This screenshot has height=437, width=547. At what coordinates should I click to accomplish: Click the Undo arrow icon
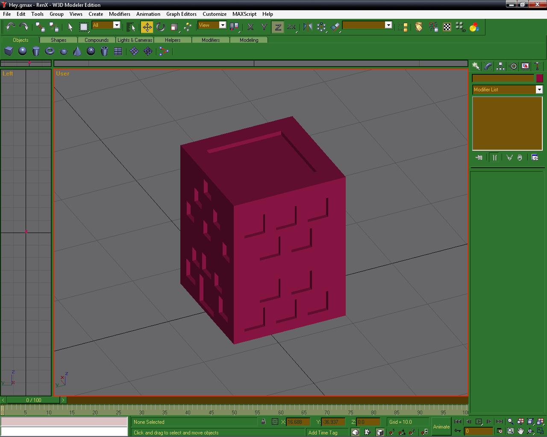click(x=11, y=27)
